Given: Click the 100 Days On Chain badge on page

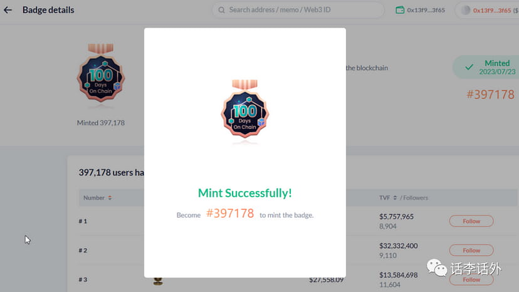Looking at the screenshot, I should click(x=101, y=73).
